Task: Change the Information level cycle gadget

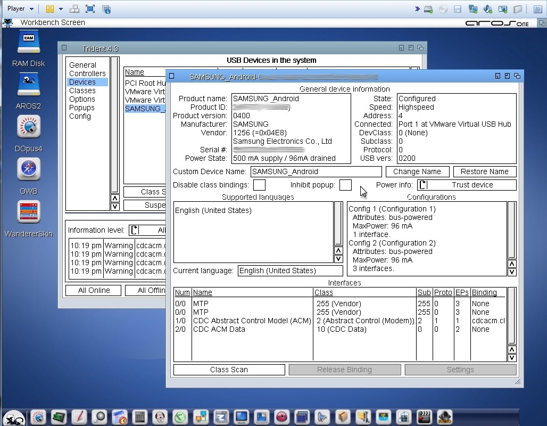Action: coord(147,230)
